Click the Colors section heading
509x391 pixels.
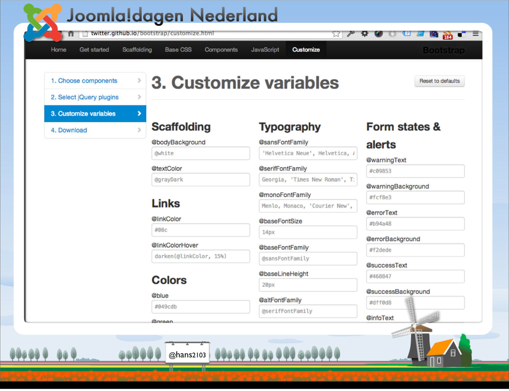click(169, 280)
